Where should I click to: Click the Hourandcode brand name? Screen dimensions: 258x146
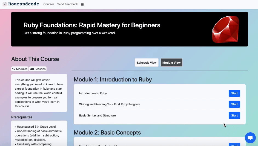point(24,4)
